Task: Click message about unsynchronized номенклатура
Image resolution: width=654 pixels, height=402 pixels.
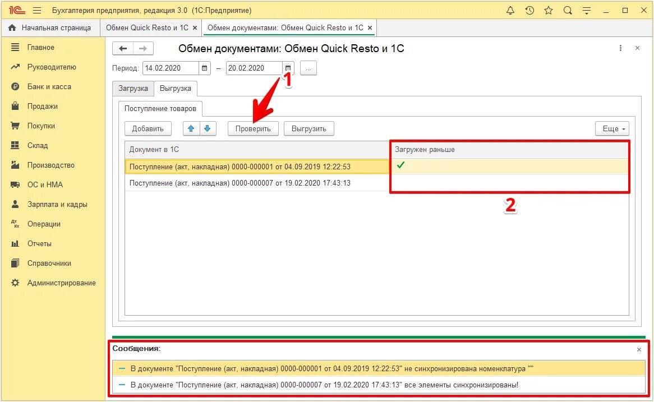Action: tap(378, 368)
